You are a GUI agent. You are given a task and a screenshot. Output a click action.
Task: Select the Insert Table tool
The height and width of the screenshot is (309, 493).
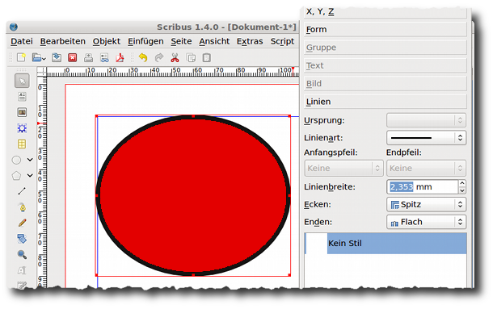(22, 144)
